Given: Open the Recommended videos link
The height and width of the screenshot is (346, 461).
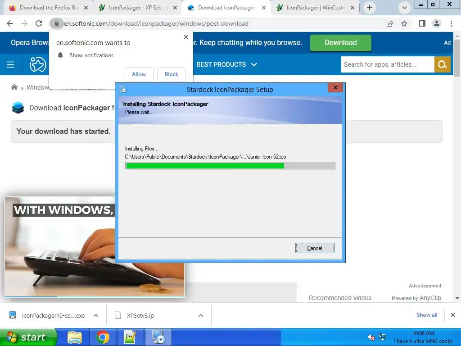Looking at the screenshot, I should (340, 298).
